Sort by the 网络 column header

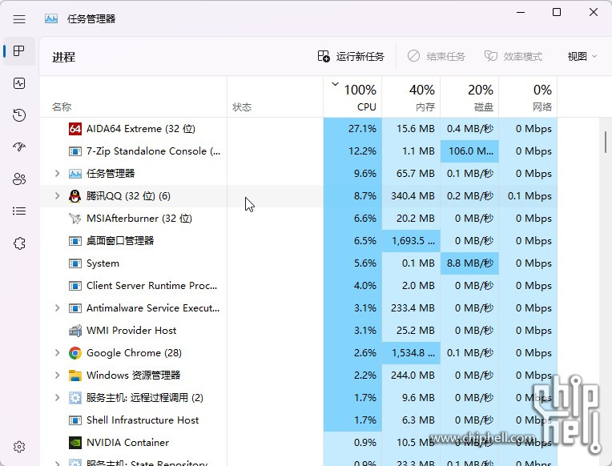528,97
